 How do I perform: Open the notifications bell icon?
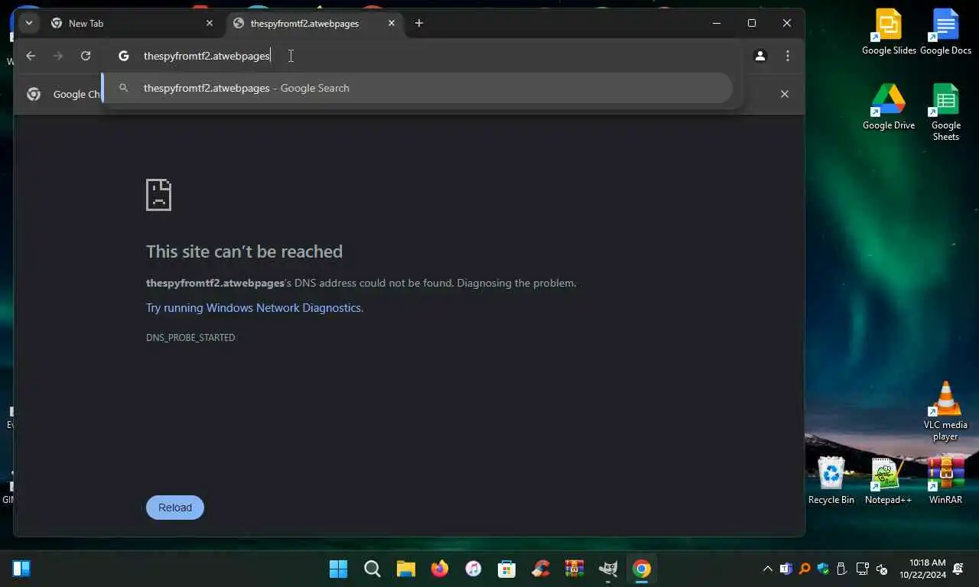coord(959,569)
